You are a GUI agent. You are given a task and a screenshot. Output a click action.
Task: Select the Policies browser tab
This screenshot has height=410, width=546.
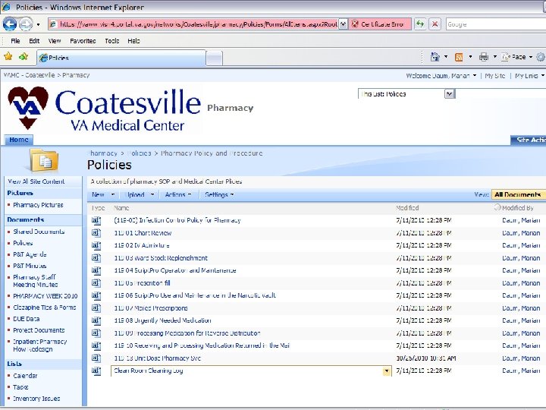pos(121,58)
